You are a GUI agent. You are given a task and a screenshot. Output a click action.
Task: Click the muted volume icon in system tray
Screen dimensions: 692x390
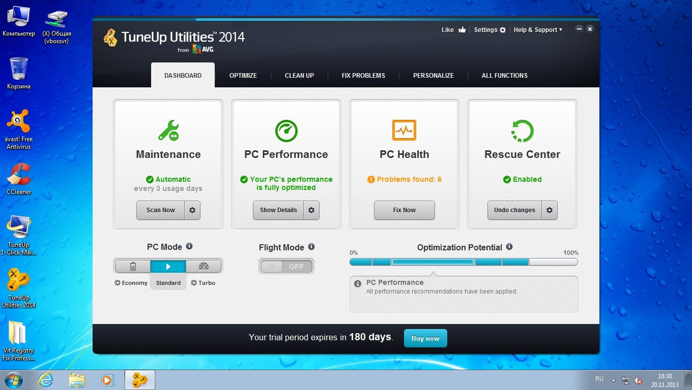tap(638, 380)
